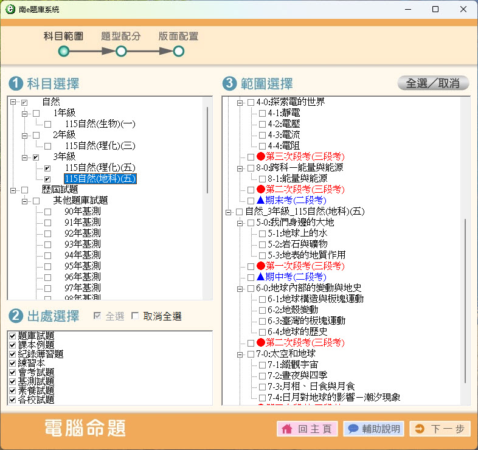
Task: Select 8-1:能量與能源 tree row
Action: pyautogui.click(x=297, y=178)
